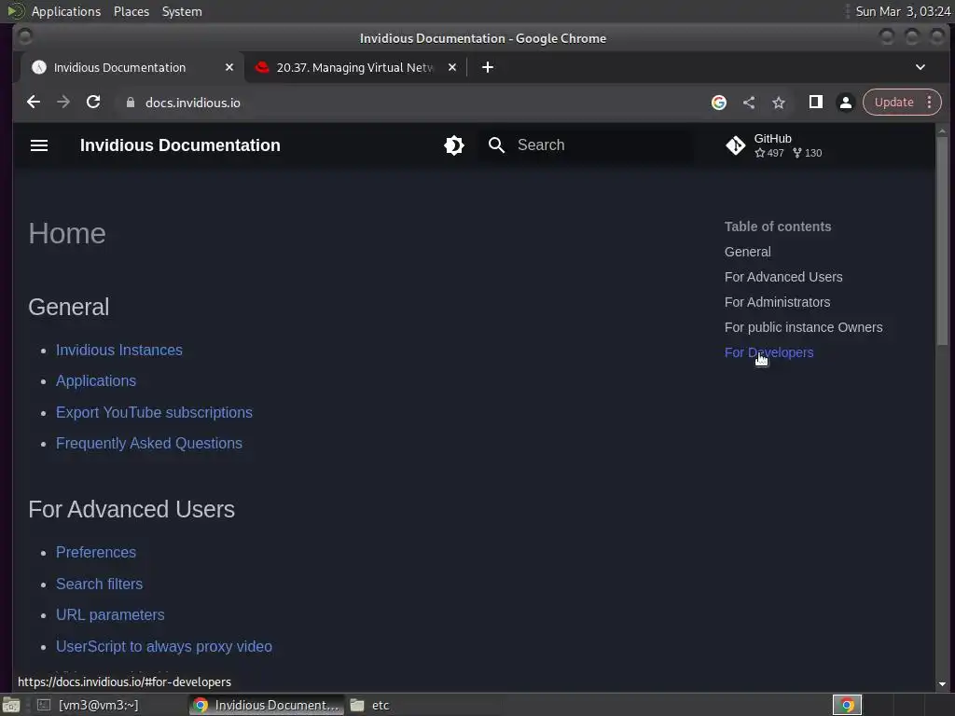Image resolution: width=955 pixels, height=716 pixels.
Task: Bookmark this tab with the star
Action: tap(779, 103)
